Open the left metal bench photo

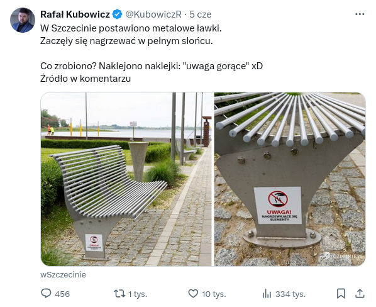pyautogui.click(x=127, y=179)
